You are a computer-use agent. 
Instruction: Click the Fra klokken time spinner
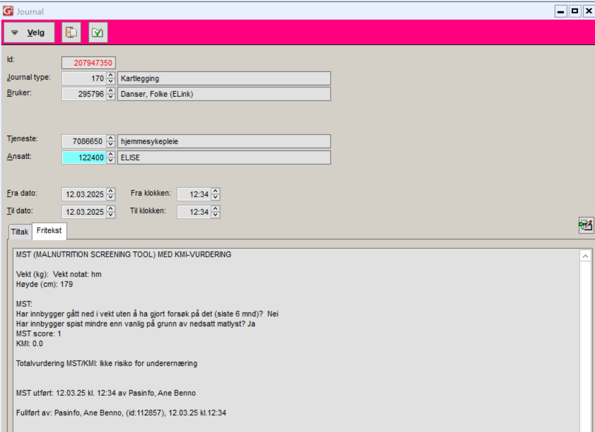215,195
